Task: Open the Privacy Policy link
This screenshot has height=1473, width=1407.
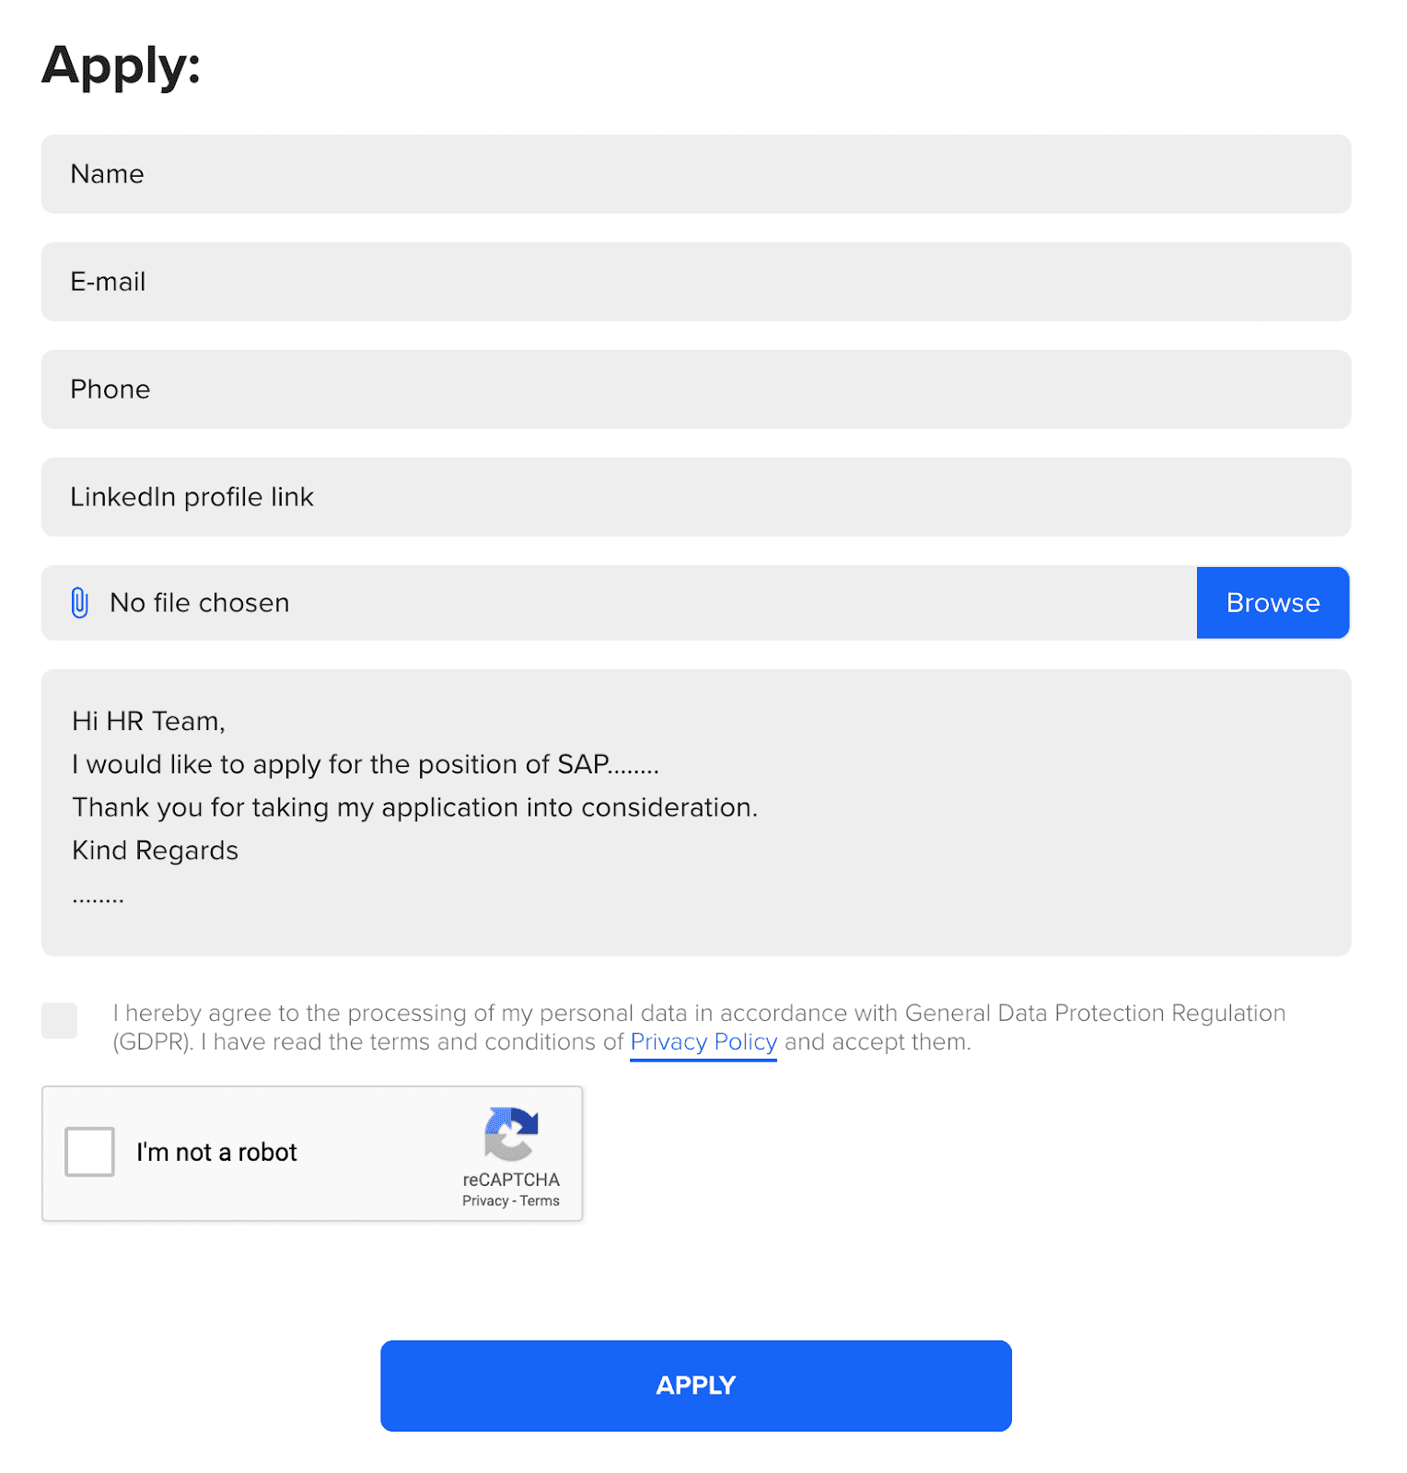Action: pyautogui.click(x=703, y=1042)
